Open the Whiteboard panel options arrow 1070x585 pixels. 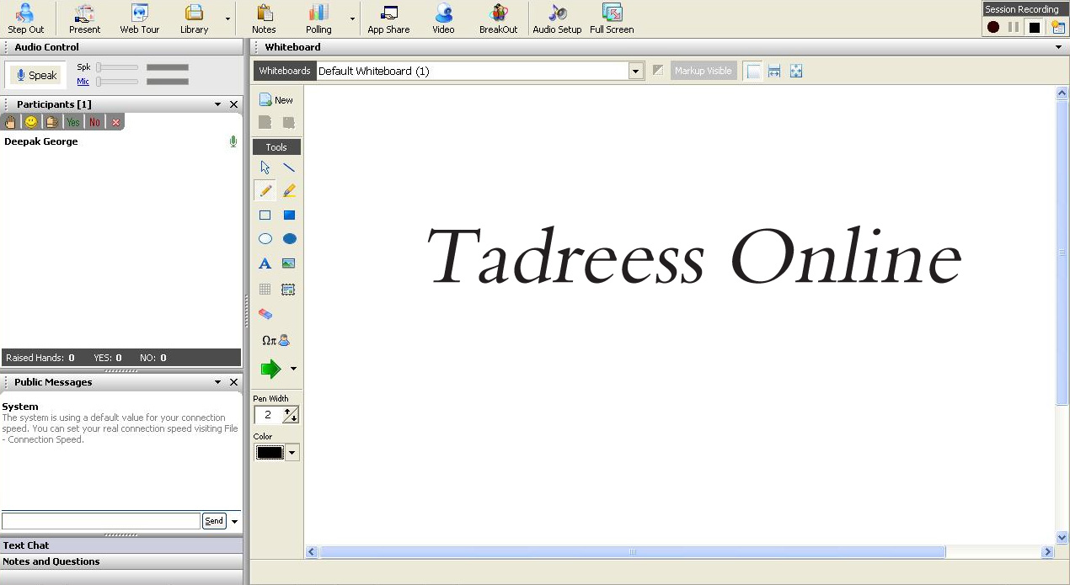(1059, 47)
